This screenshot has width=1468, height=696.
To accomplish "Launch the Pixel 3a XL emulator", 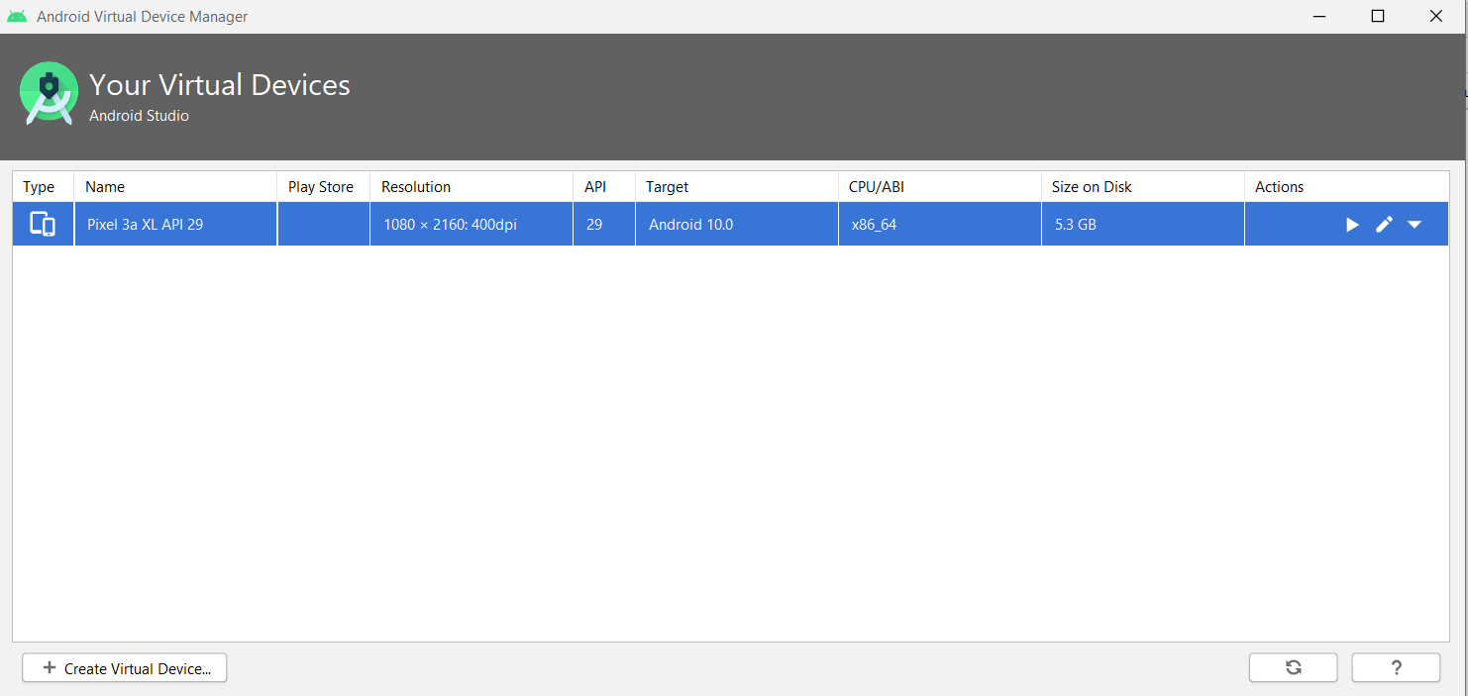I will coord(1352,225).
